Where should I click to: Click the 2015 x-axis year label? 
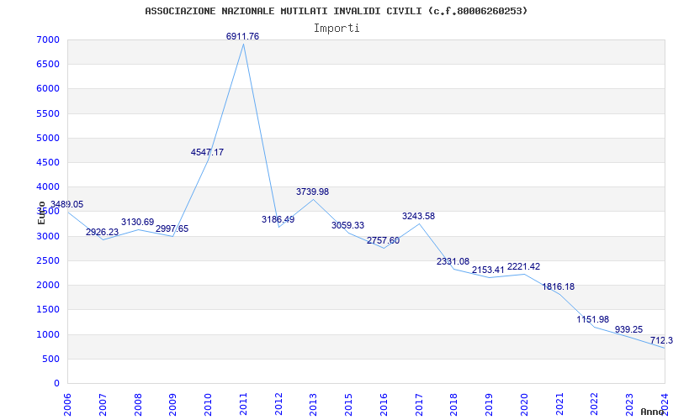(349, 404)
